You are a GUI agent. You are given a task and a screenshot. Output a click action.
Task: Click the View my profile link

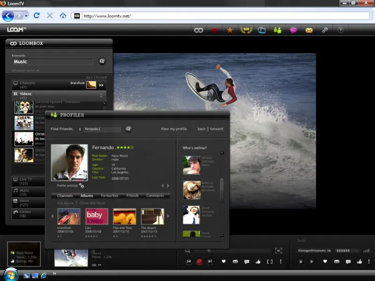(x=173, y=129)
